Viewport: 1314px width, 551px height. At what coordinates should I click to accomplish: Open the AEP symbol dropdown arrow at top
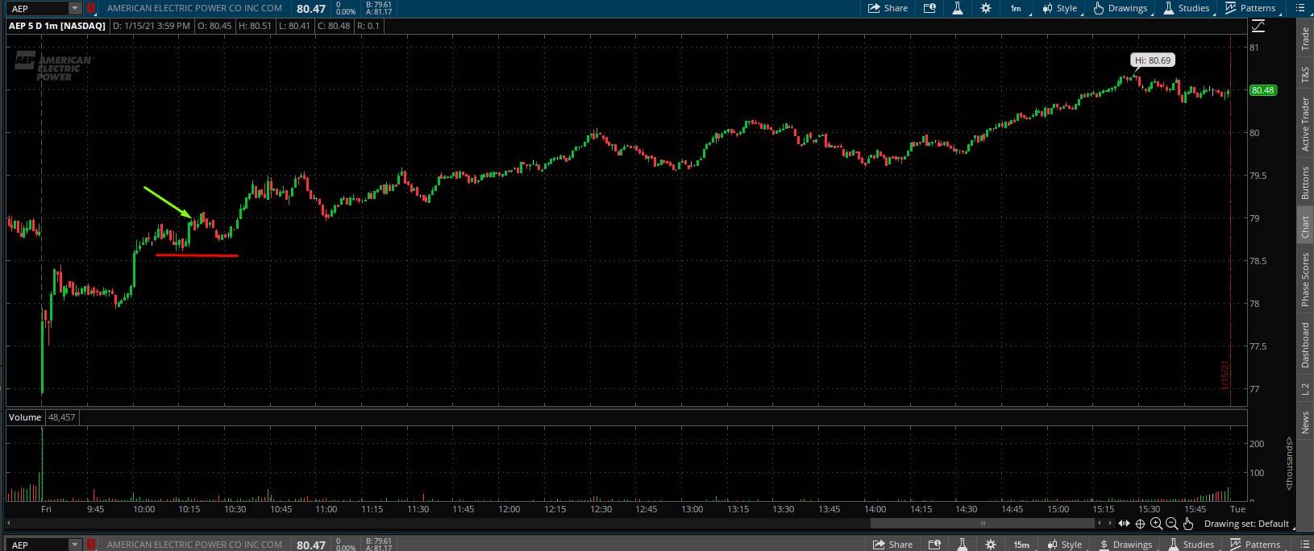tap(75, 8)
